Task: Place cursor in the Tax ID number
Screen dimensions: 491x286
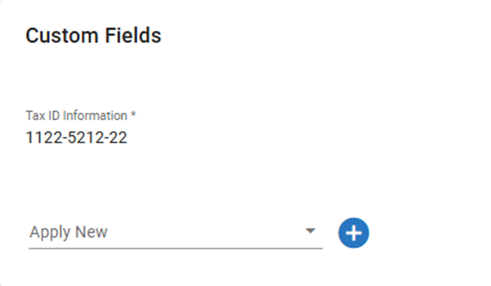Action: pyautogui.click(x=77, y=138)
